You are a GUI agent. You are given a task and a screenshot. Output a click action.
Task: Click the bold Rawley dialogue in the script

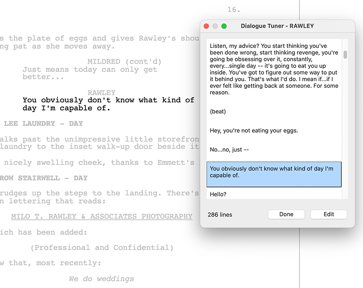[x=108, y=104]
